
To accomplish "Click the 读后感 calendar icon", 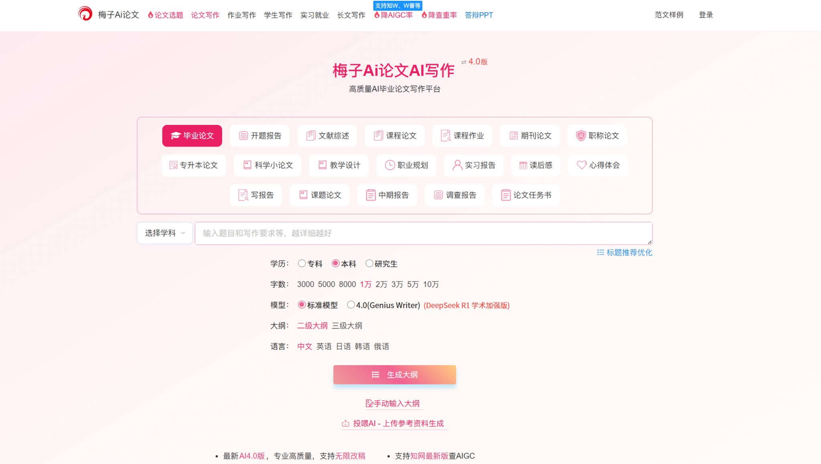I will pos(523,165).
